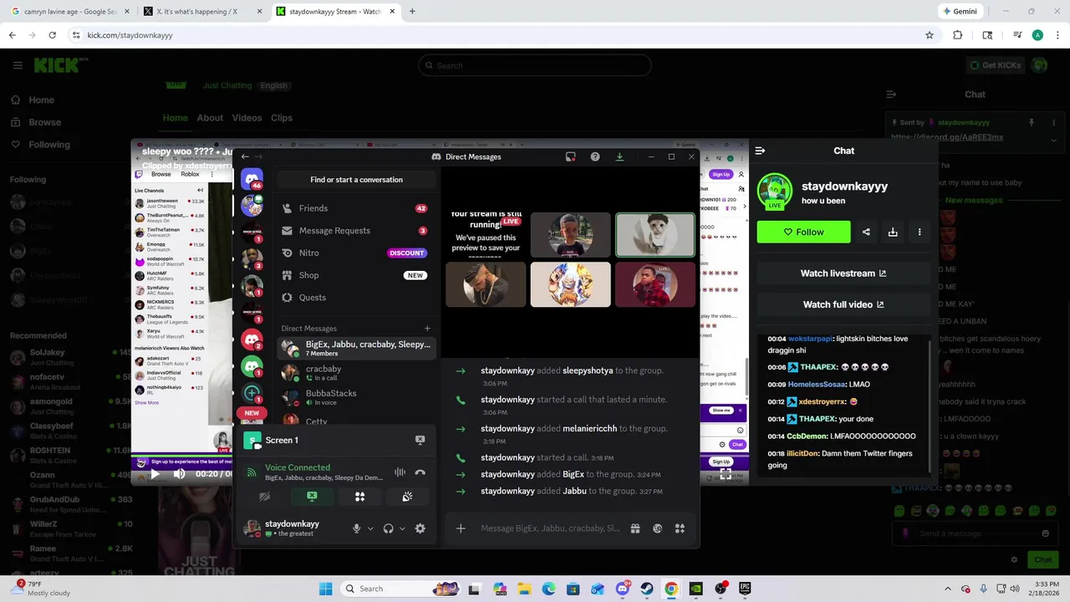The width and height of the screenshot is (1070, 602).
Task: Click Discord download update arrow icon
Action: point(619,156)
